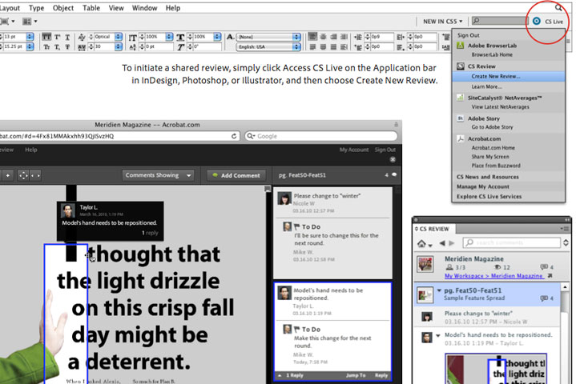
Task: Toggle the Strikethrough button
Action: tap(67, 46)
